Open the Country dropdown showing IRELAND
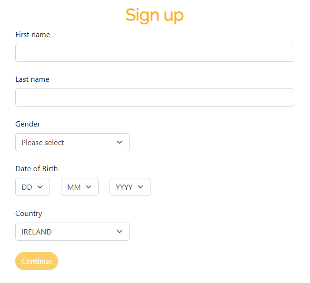The height and width of the screenshot is (283, 310). [x=72, y=232]
